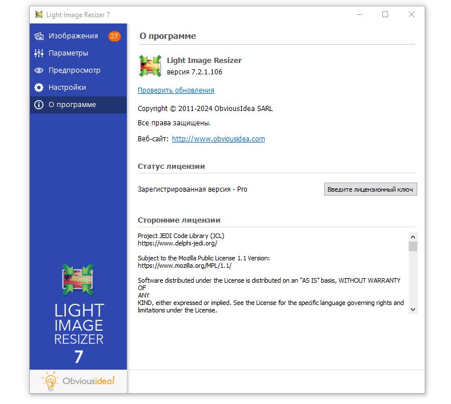
Task: Click the https://www.mozilla.org/MPL/1.1/ text line
Action: click(185, 266)
